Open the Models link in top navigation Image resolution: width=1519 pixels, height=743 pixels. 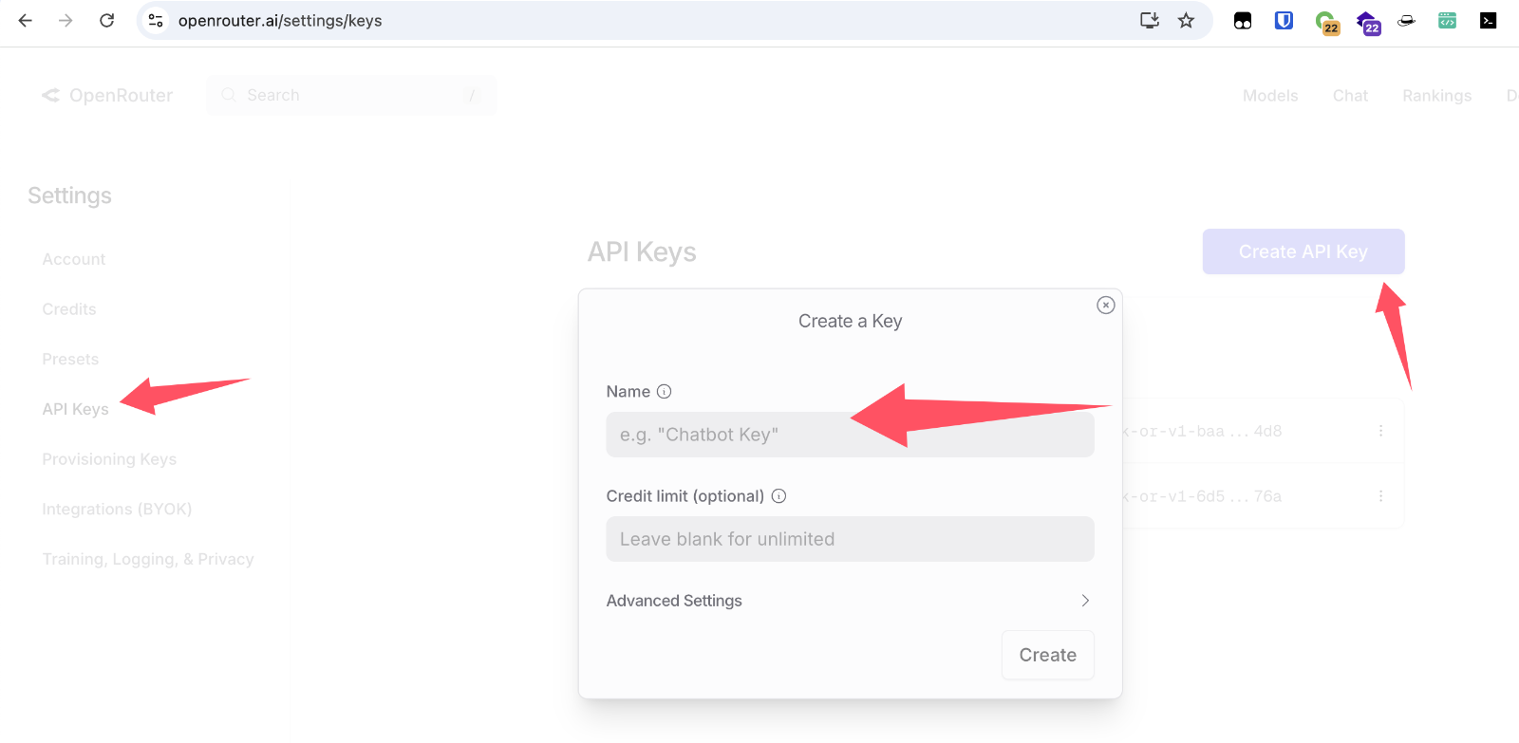(1269, 96)
